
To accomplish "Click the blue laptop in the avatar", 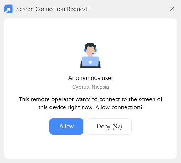I will click(90, 61).
